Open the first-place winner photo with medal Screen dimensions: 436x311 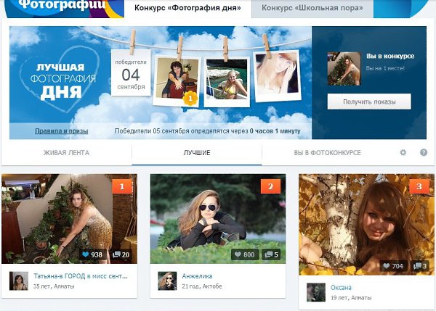(x=177, y=78)
